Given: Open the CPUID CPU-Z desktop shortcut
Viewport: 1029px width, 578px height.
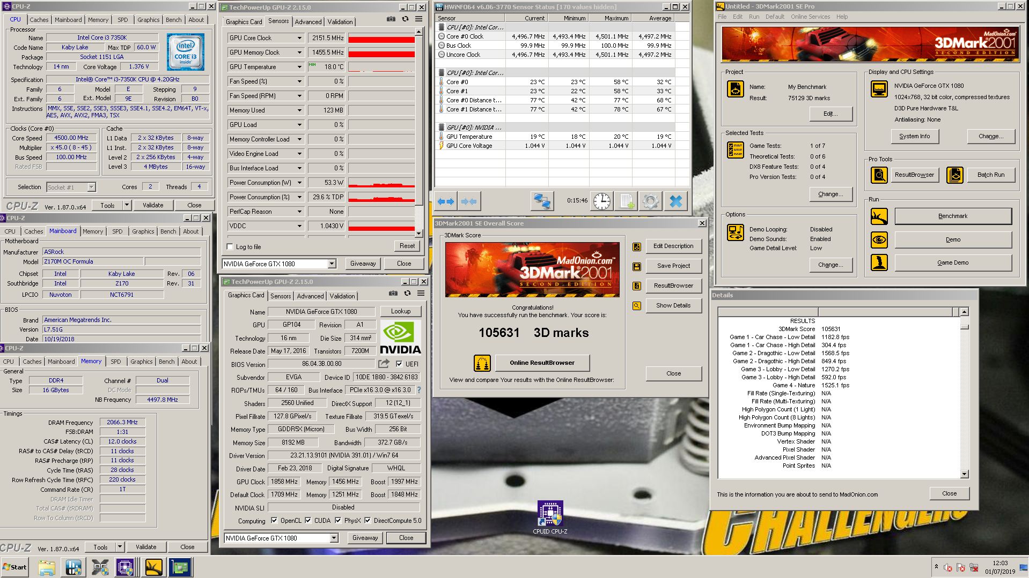Looking at the screenshot, I should click(550, 517).
